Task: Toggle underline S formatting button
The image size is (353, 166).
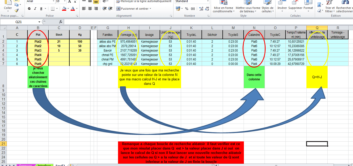Action: tap(41, 9)
